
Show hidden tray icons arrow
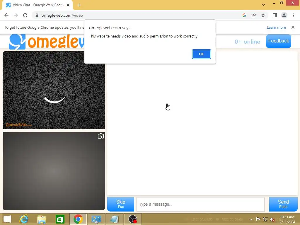click(251, 219)
